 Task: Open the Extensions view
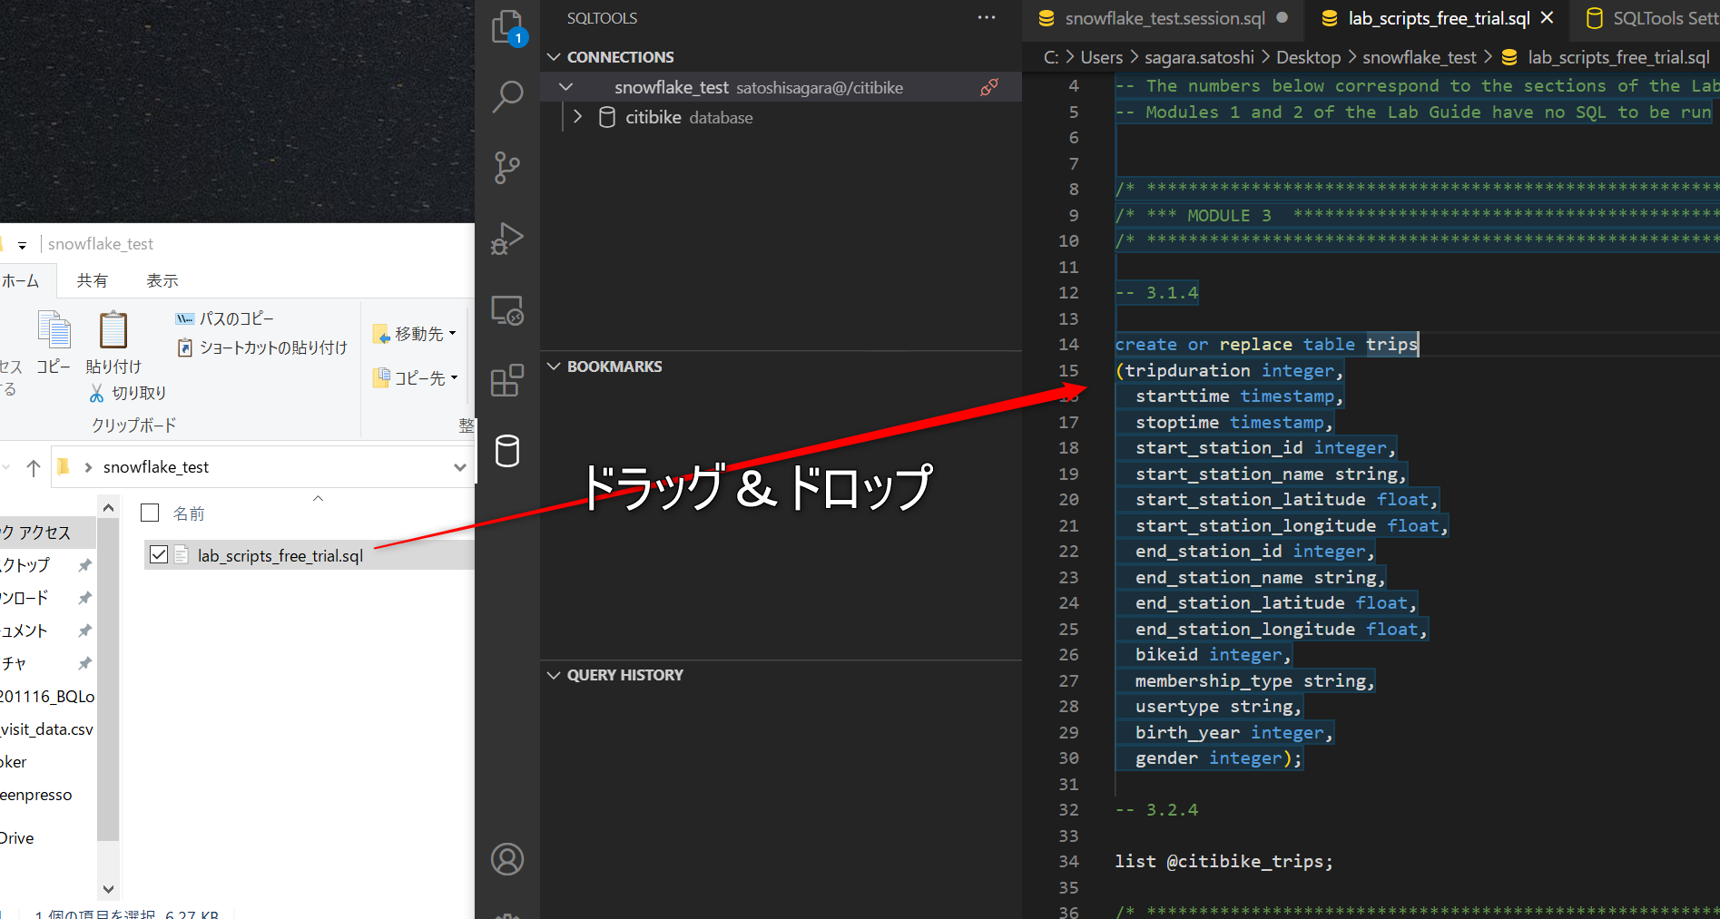[506, 380]
